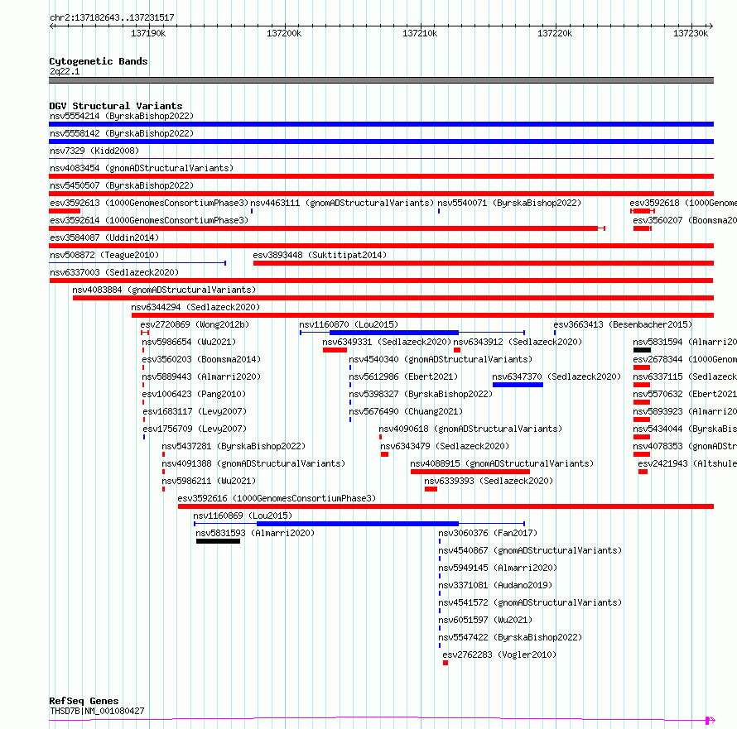737x729 pixels.
Task: Open nsv6051597 (Wu2021) variant
Action: coord(485,620)
